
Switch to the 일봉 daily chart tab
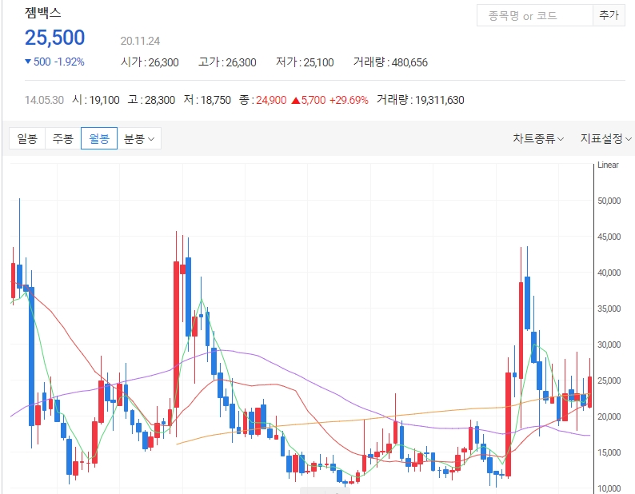pos(27,138)
